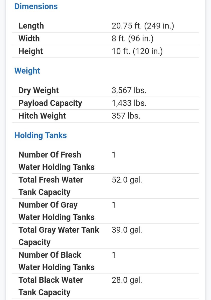The height and width of the screenshot is (300, 211).
Task: Select the Width row label
Action: pos(29,38)
